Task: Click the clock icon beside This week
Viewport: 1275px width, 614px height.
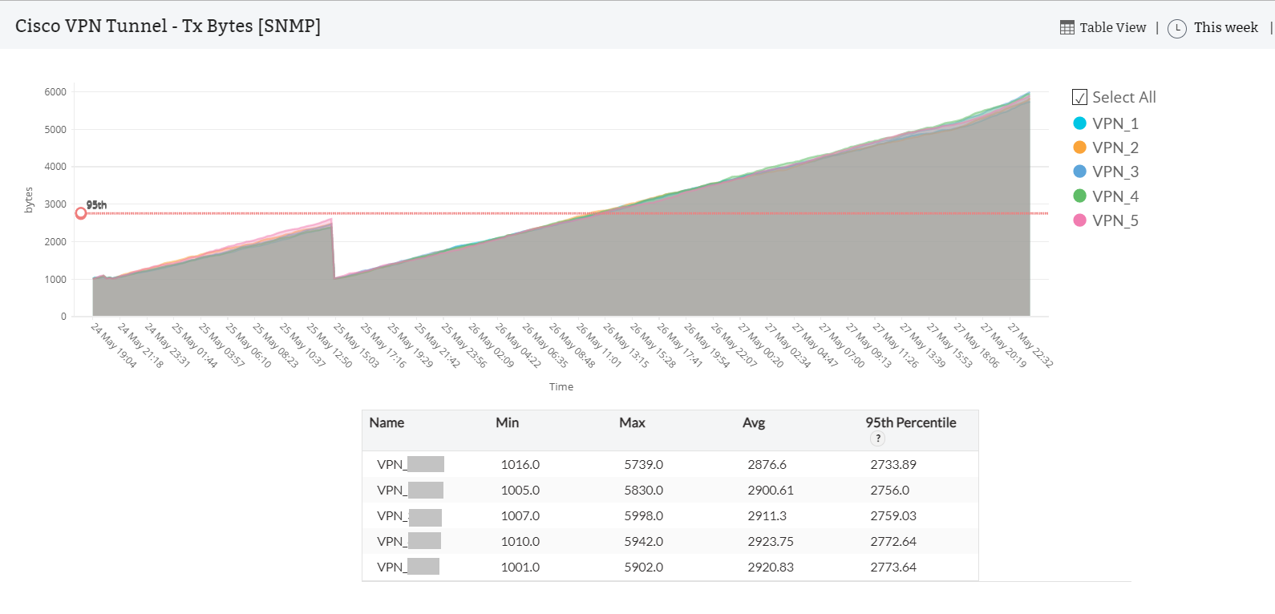Action: click(x=1176, y=29)
